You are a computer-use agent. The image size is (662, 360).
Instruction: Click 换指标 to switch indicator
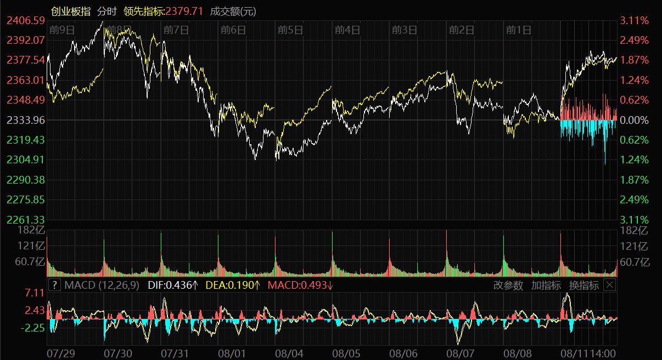pyautogui.click(x=584, y=285)
